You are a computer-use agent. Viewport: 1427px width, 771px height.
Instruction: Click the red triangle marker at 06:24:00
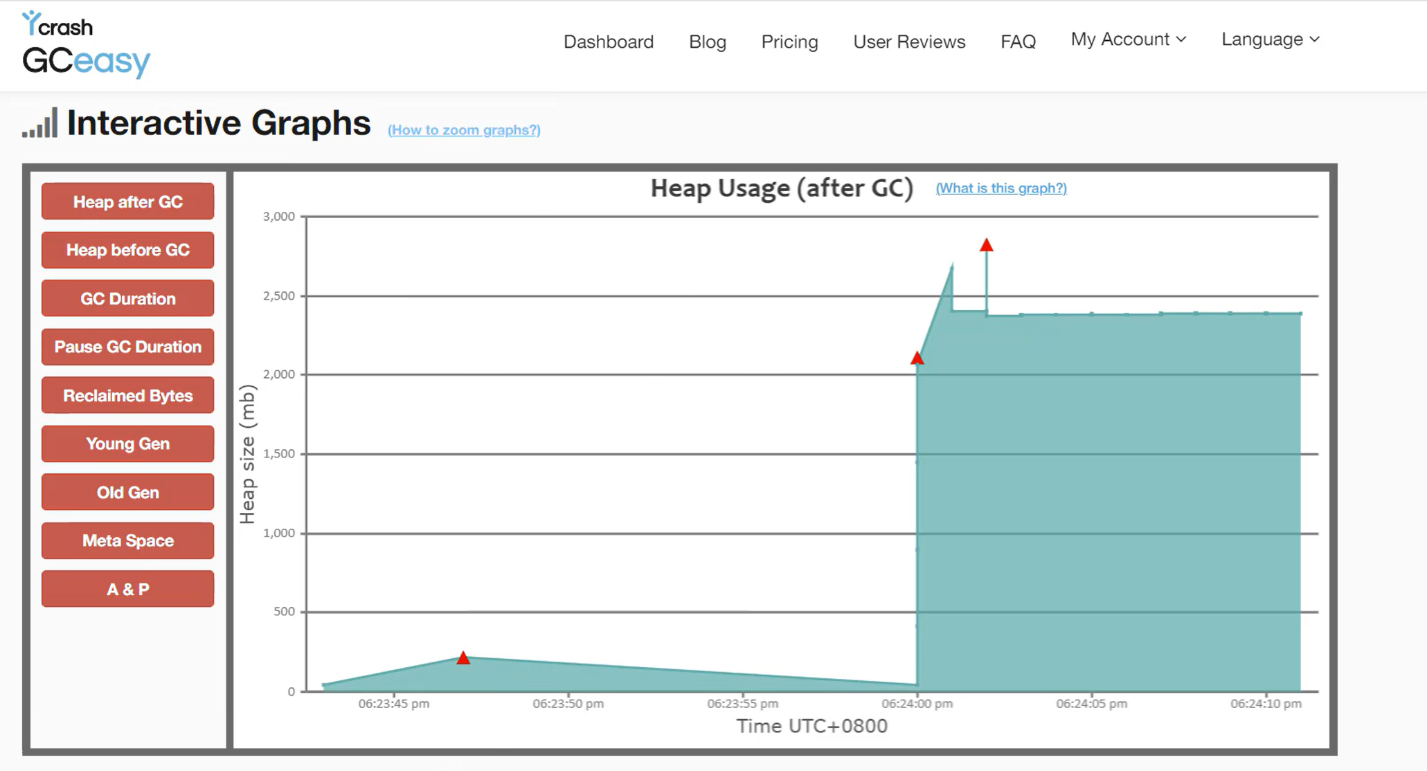(x=917, y=359)
